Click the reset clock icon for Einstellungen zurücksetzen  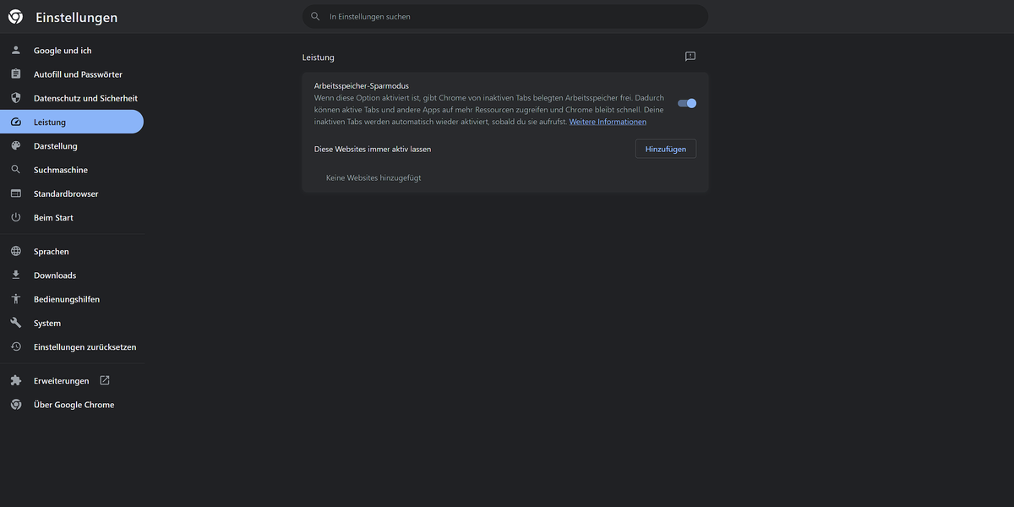(15, 346)
